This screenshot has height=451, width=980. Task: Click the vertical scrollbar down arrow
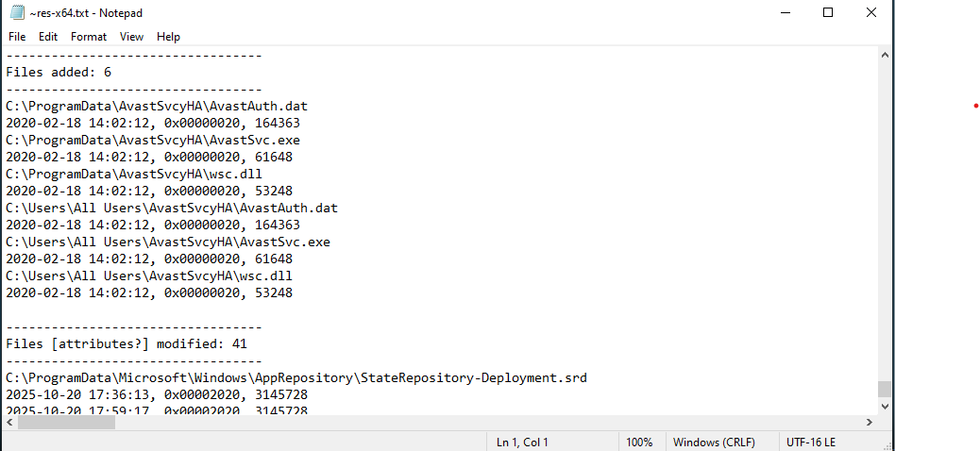click(885, 407)
